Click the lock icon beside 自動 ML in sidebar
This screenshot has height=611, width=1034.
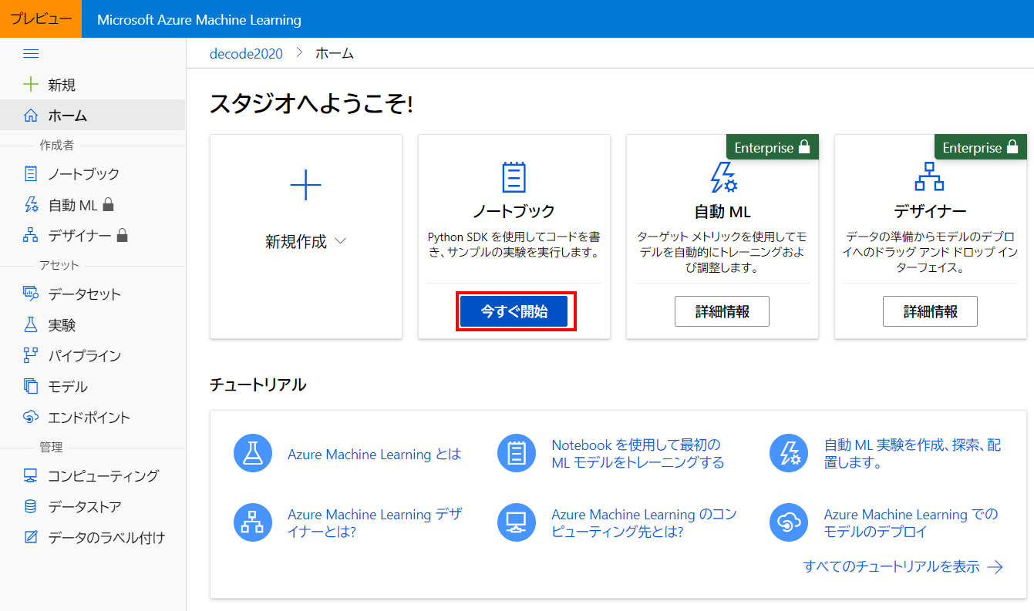(109, 205)
